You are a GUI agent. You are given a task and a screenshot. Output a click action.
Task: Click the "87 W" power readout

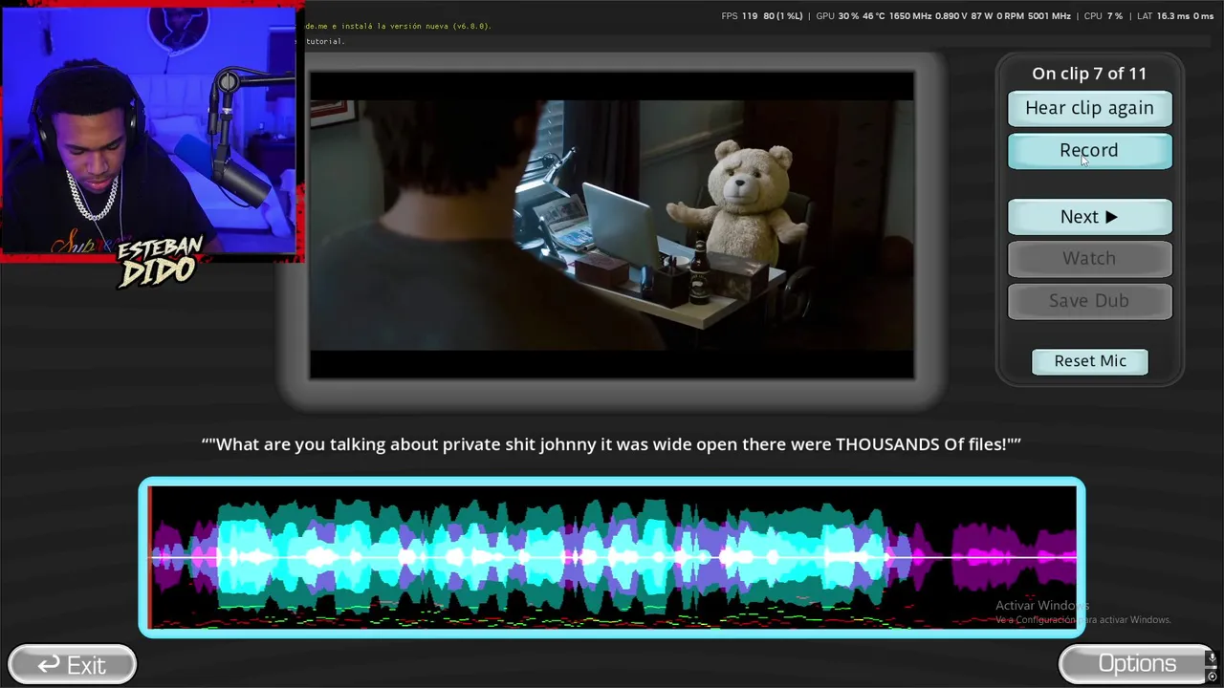(x=981, y=16)
